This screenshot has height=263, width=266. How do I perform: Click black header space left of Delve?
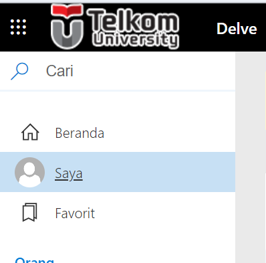(198, 28)
